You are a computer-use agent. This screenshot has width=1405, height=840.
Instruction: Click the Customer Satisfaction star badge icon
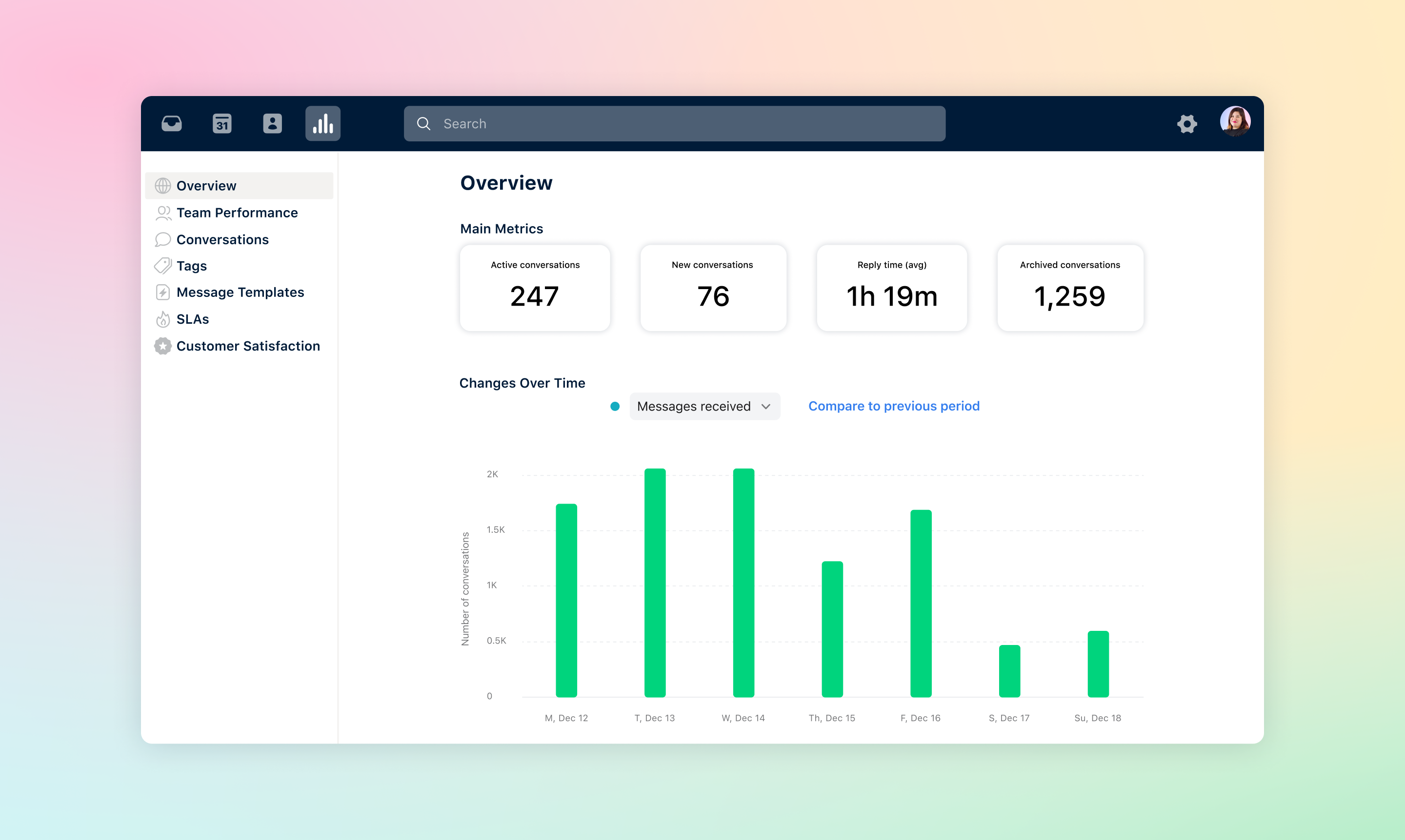pyautogui.click(x=162, y=346)
